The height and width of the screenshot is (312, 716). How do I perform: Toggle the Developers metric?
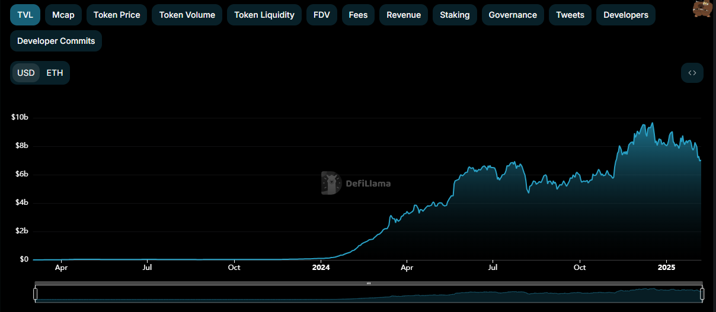(626, 15)
